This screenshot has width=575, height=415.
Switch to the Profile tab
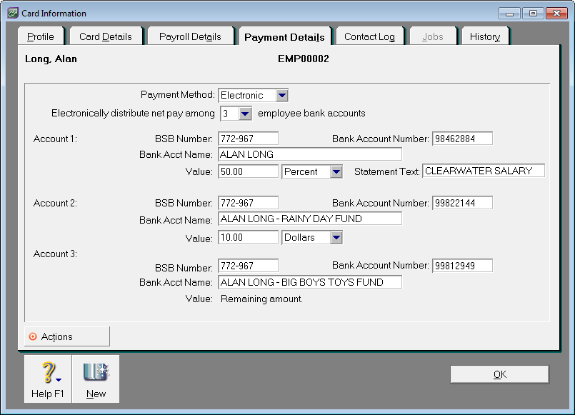(41, 36)
